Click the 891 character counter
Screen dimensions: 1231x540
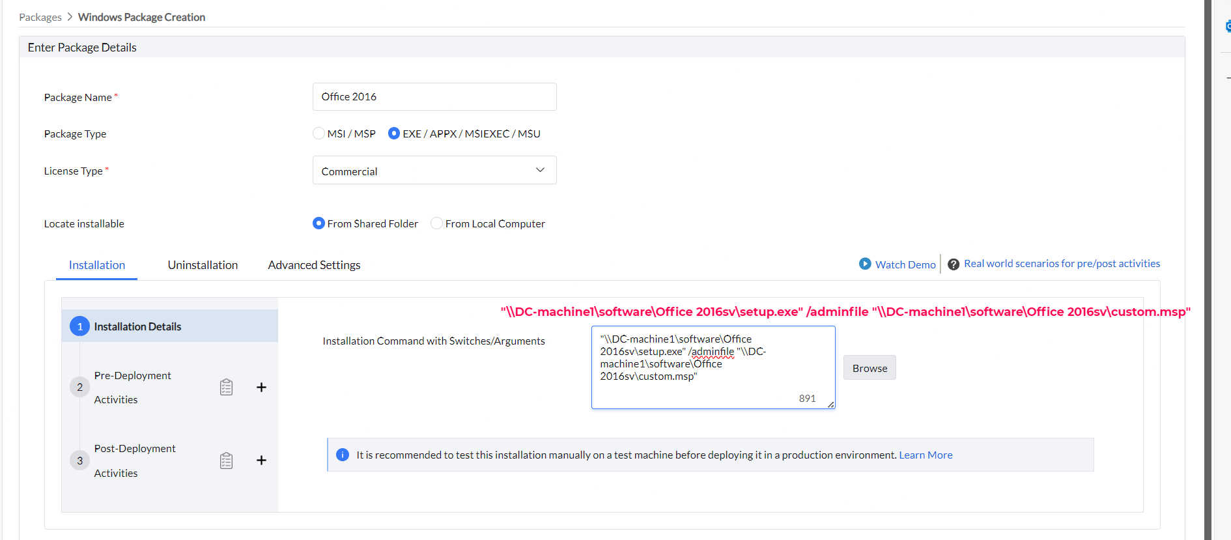[808, 399]
